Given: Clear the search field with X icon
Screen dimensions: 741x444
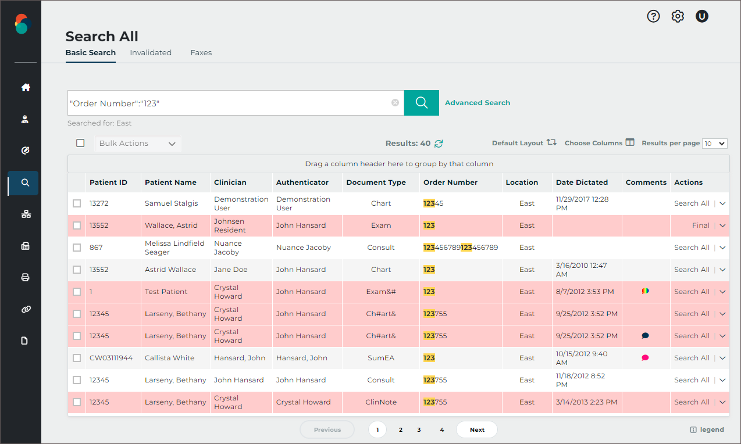Looking at the screenshot, I should (x=395, y=103).
